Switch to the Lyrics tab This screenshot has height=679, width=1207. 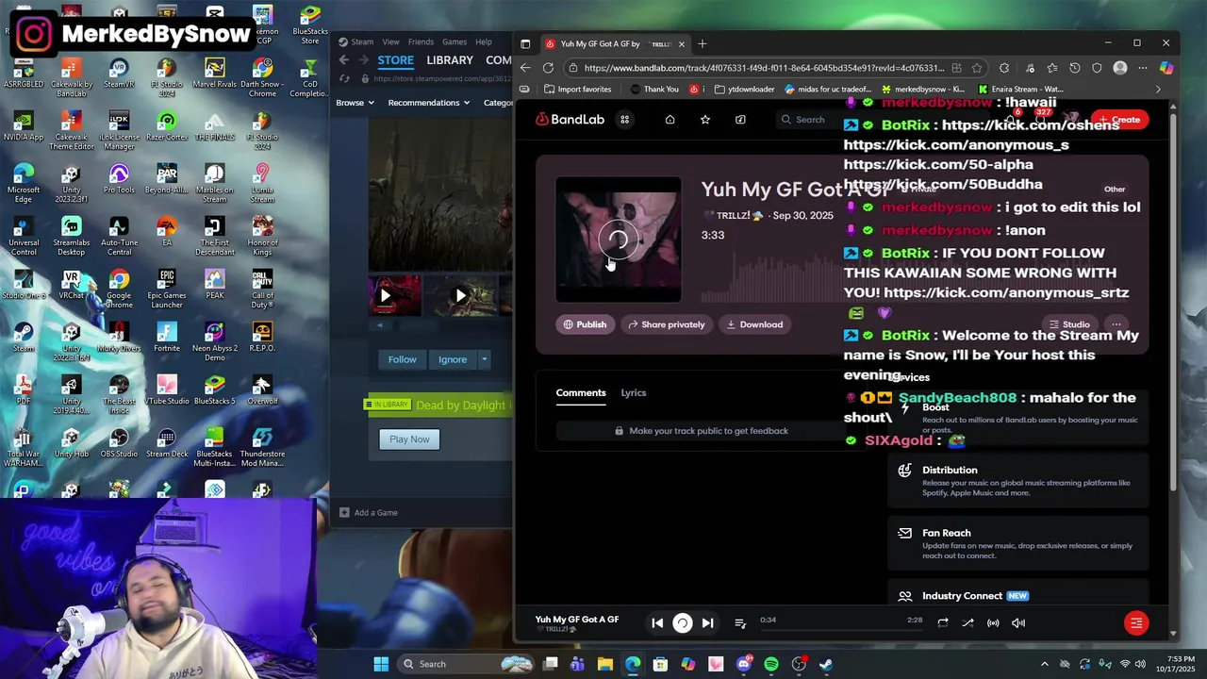click(634, 392)
